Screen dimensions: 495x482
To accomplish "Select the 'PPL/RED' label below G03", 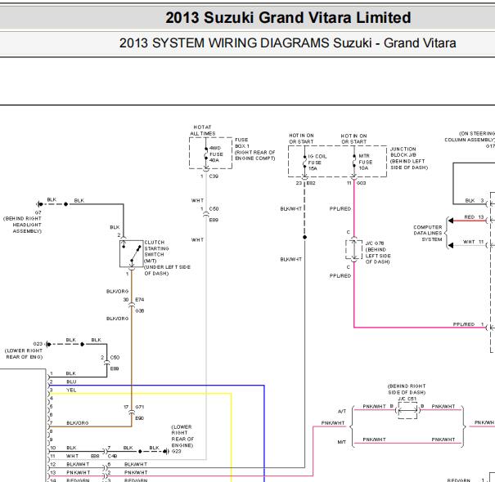I will (x=340, y=208).
